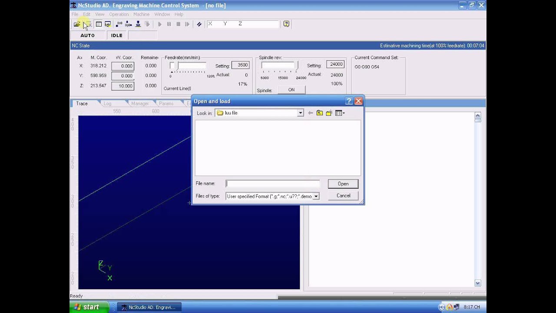Open the Operation menu
This screenshot has width=556, height=313.
(119, 14)
